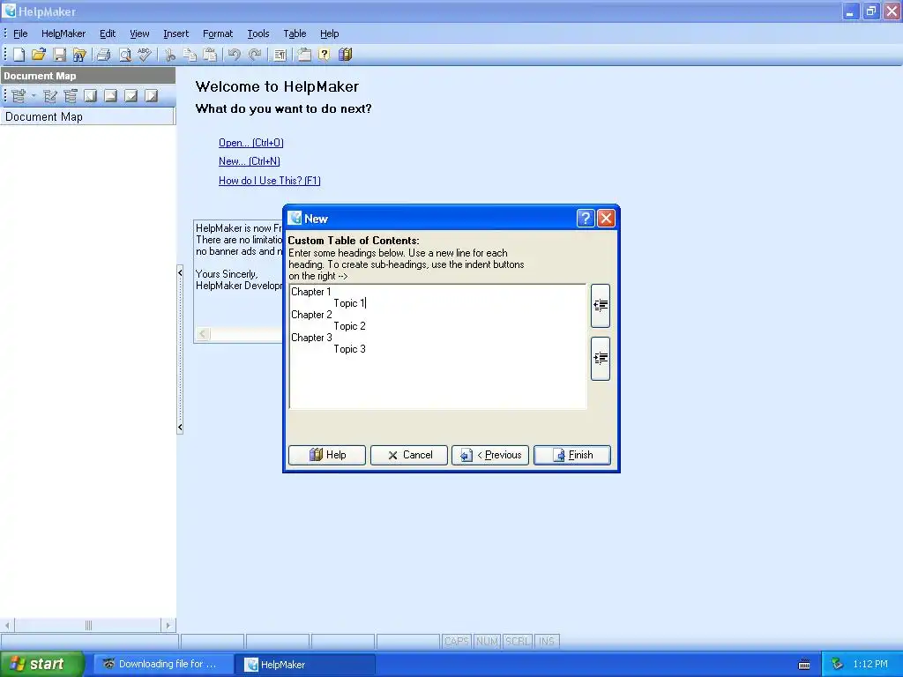
Task: Collapse the pane using the upper splitter arrow
Action: 180,273
